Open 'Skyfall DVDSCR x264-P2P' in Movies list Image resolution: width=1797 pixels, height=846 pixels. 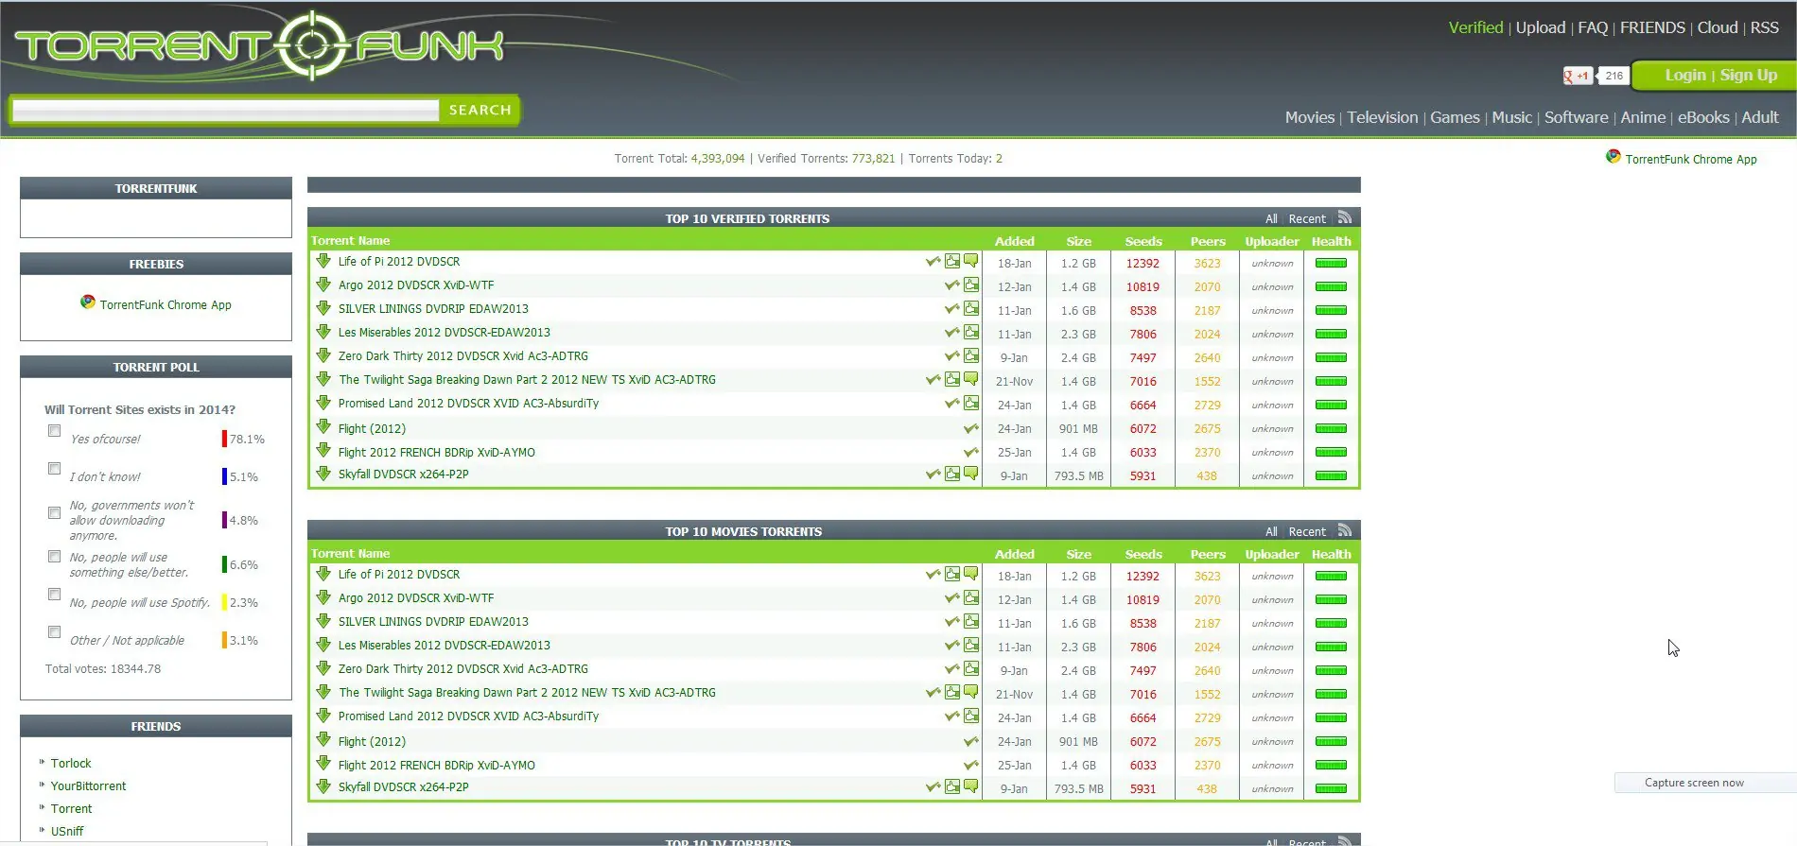[x=403, y=786]
